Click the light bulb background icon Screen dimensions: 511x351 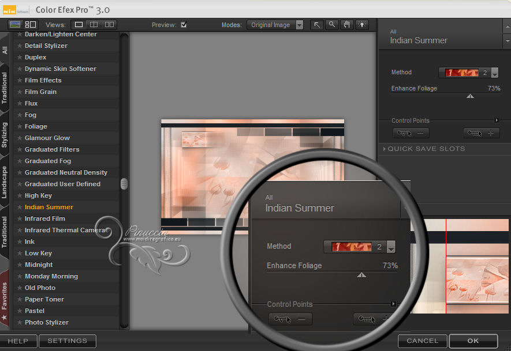361,25
